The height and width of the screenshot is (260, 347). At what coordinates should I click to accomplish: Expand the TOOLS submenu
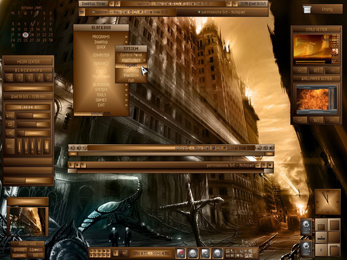(x=101, y=95)
